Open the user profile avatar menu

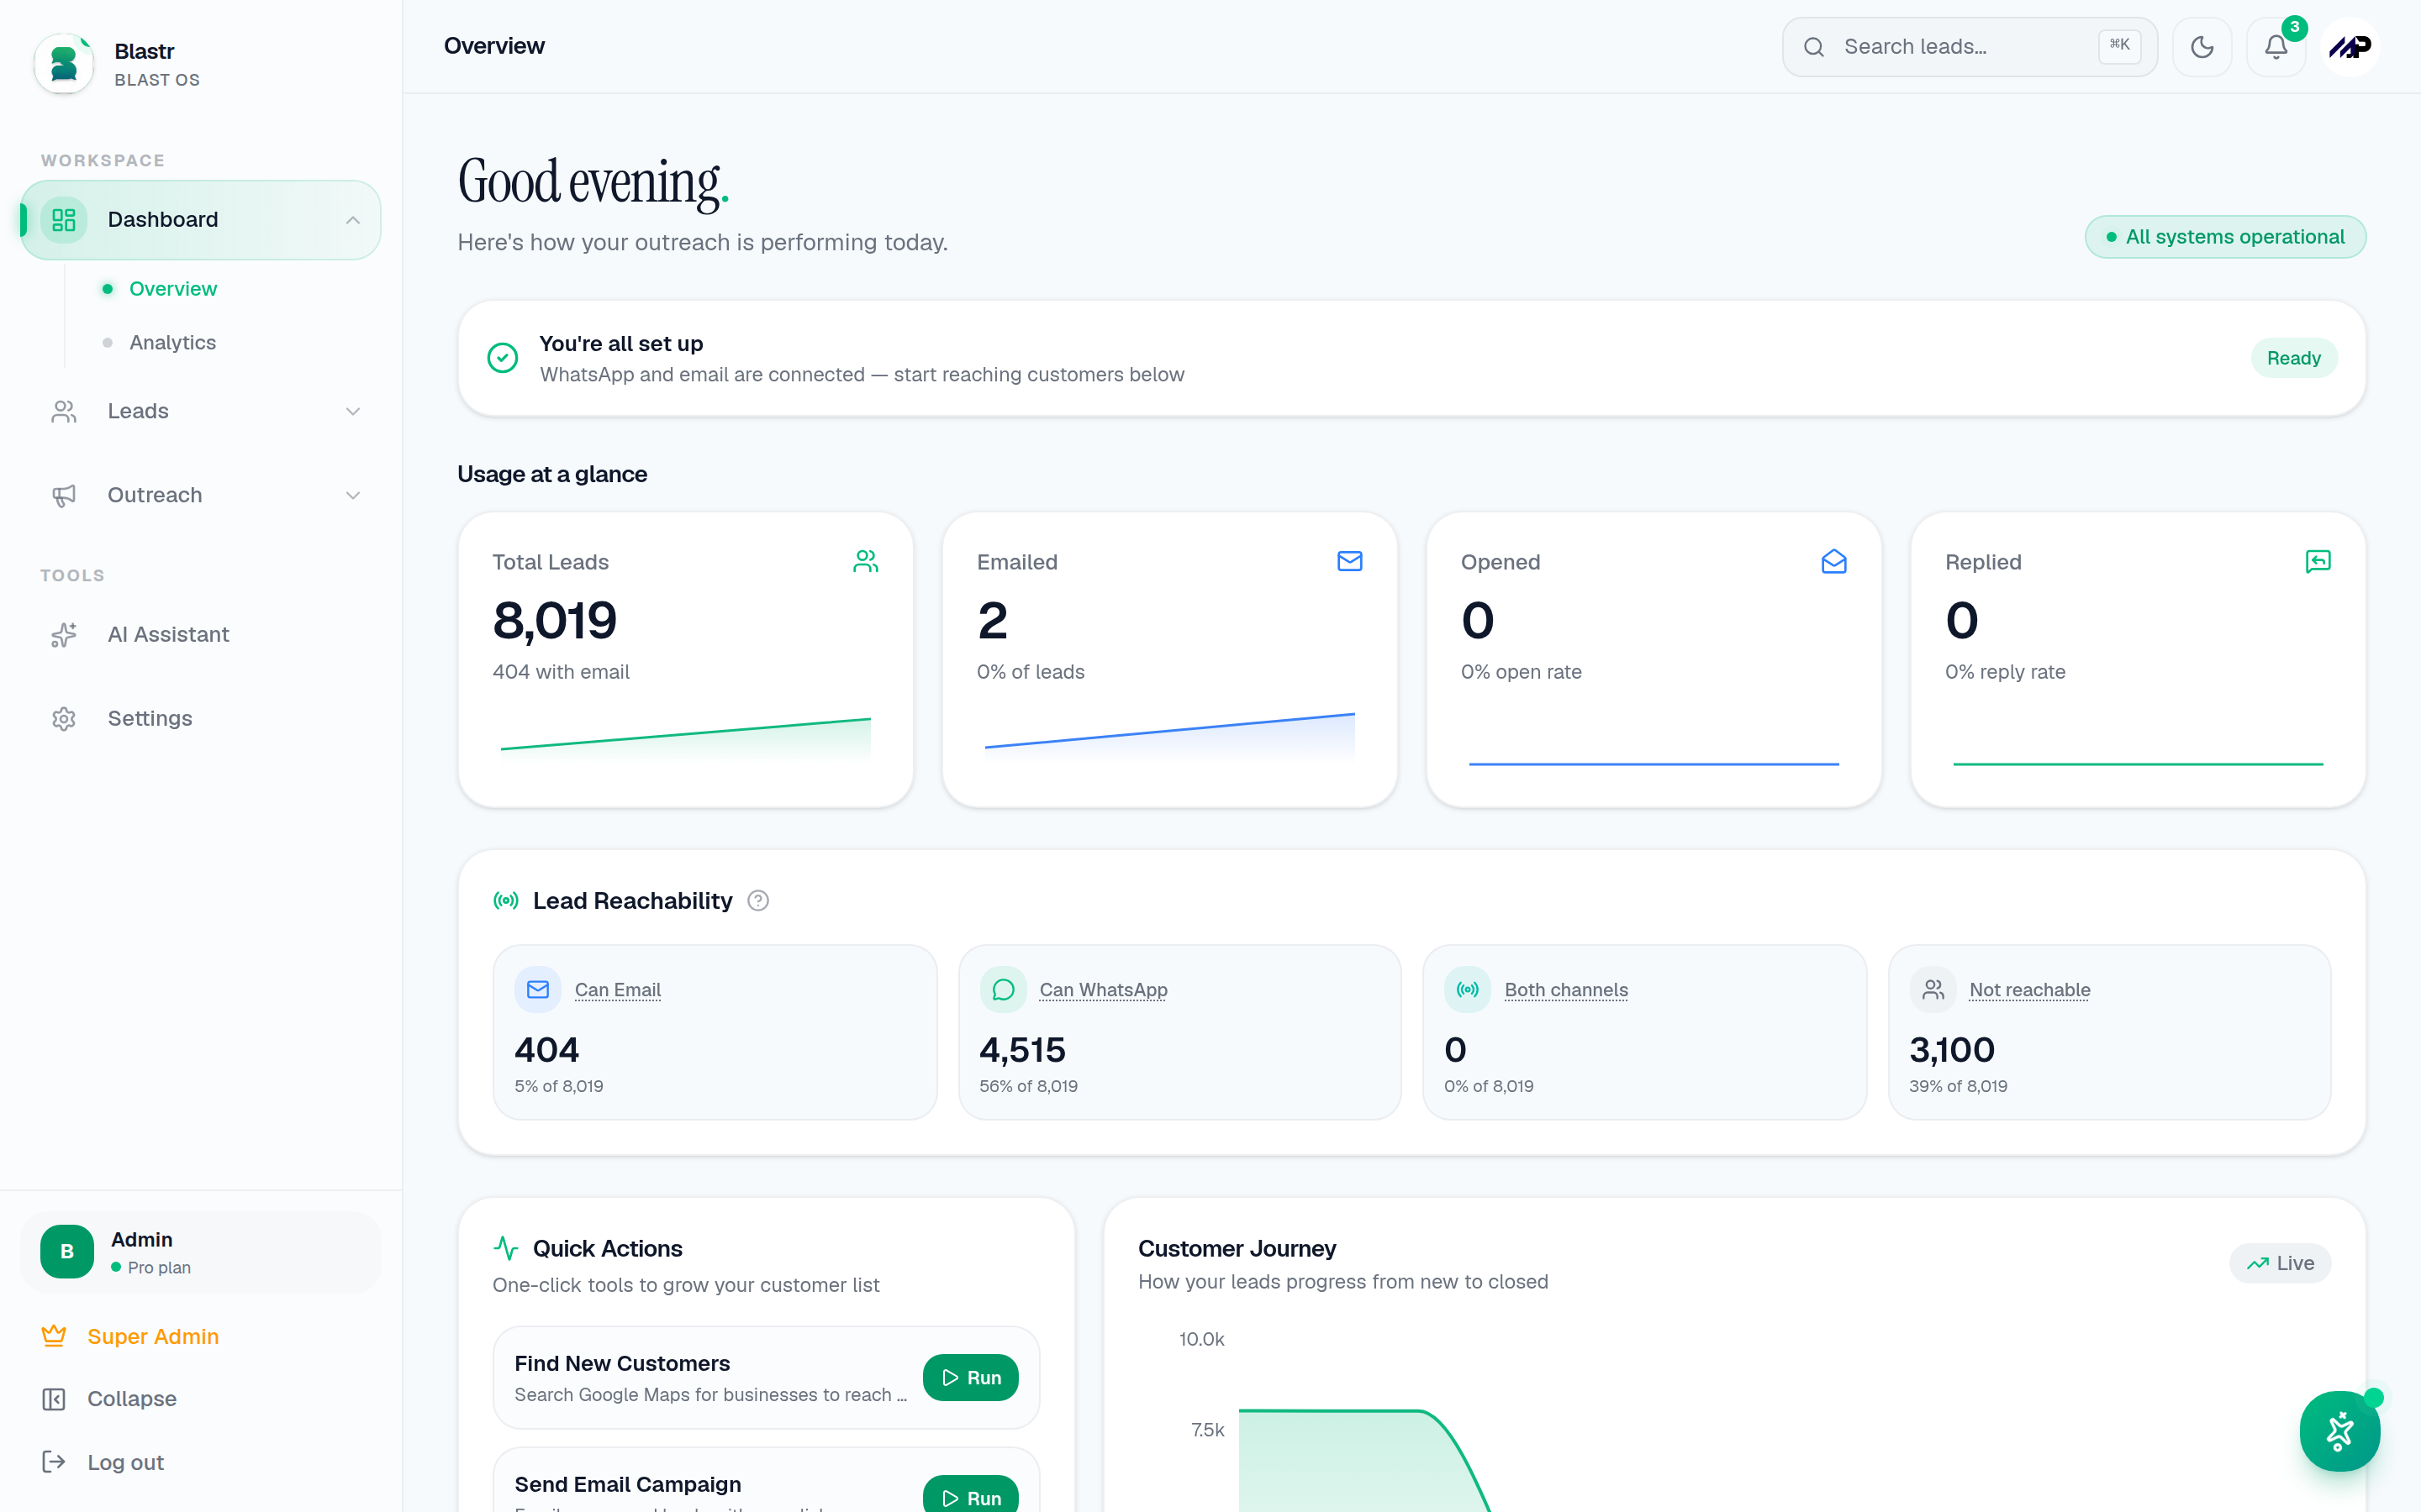2350,47
